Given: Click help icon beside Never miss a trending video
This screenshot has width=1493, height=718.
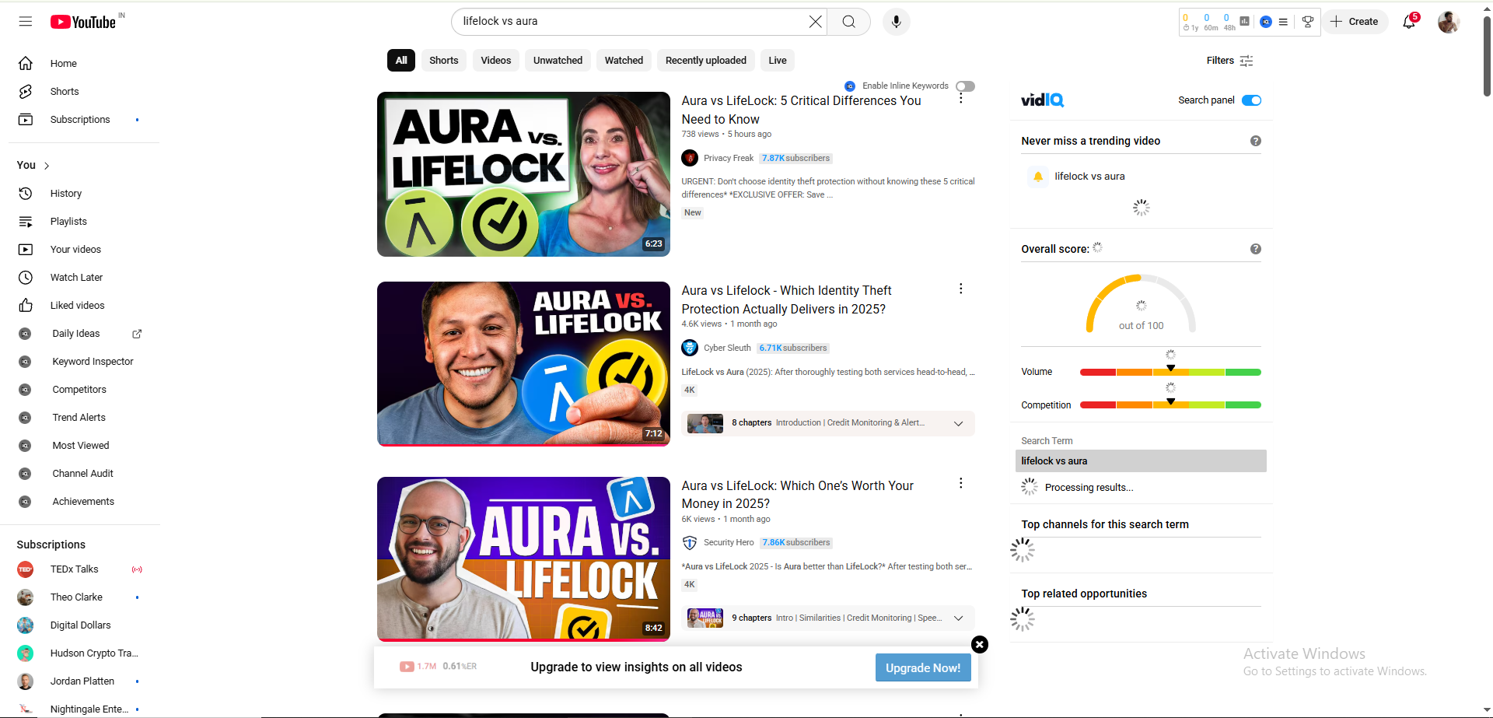Looking at the screenshot, I should click(x=1255, y=141).
